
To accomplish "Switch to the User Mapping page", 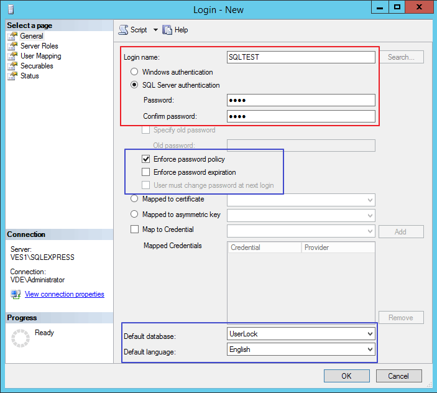I will (x=40, y=56).
